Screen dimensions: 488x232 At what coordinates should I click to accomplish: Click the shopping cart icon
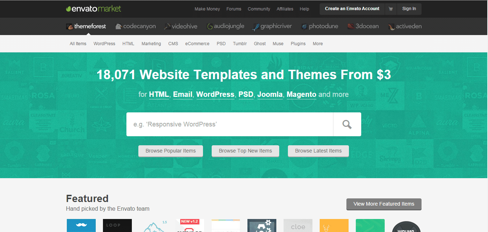click(x=390, y=9)
